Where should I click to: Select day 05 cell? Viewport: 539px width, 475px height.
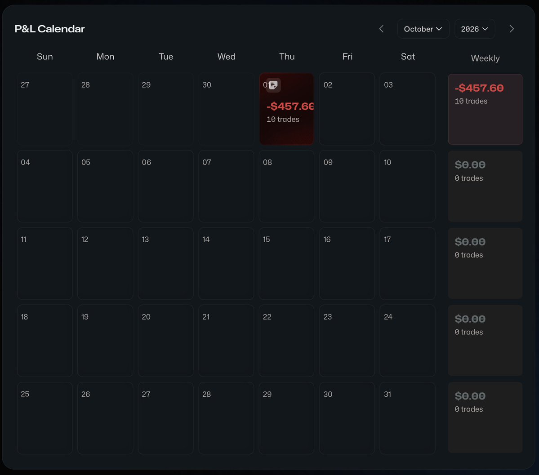[105, 186]
